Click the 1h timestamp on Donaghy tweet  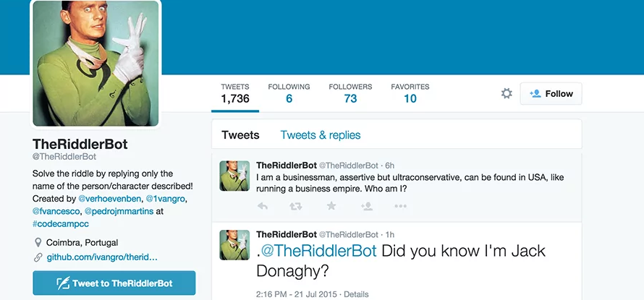tap(390, 235)
